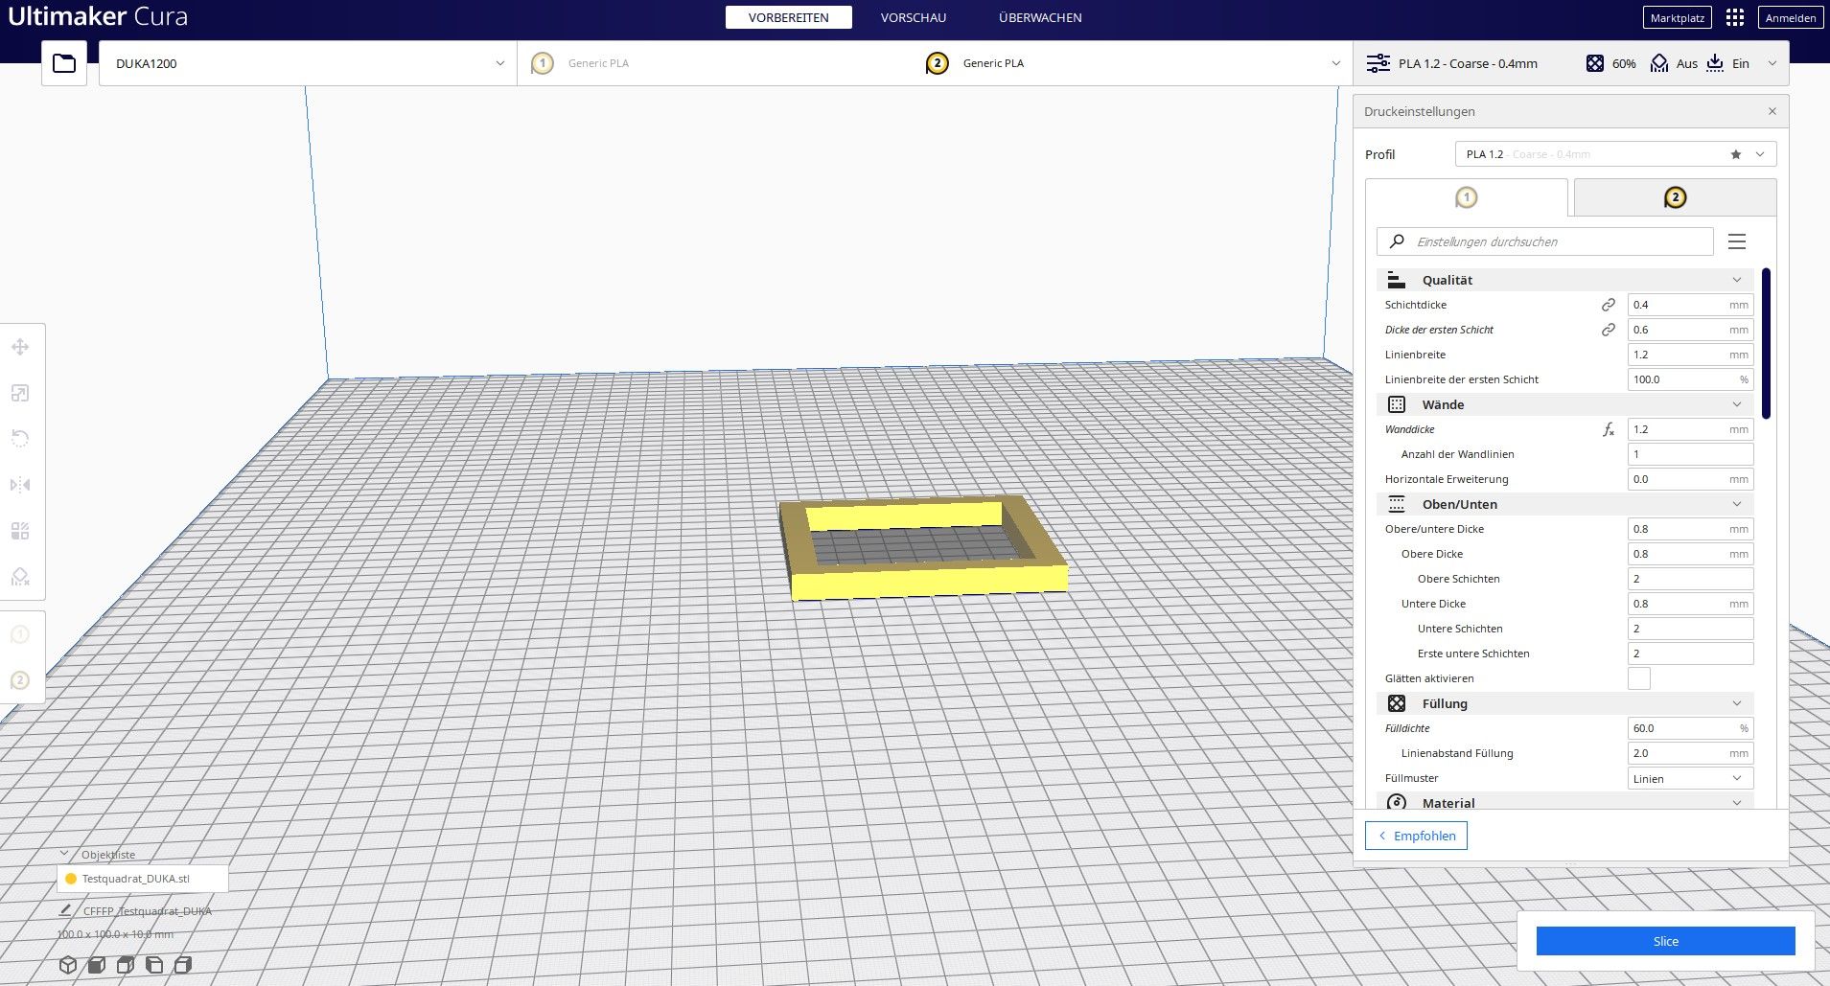Click the settings panel scrollbar
The image size is (1830, 986).
[x=1766, y=343]
